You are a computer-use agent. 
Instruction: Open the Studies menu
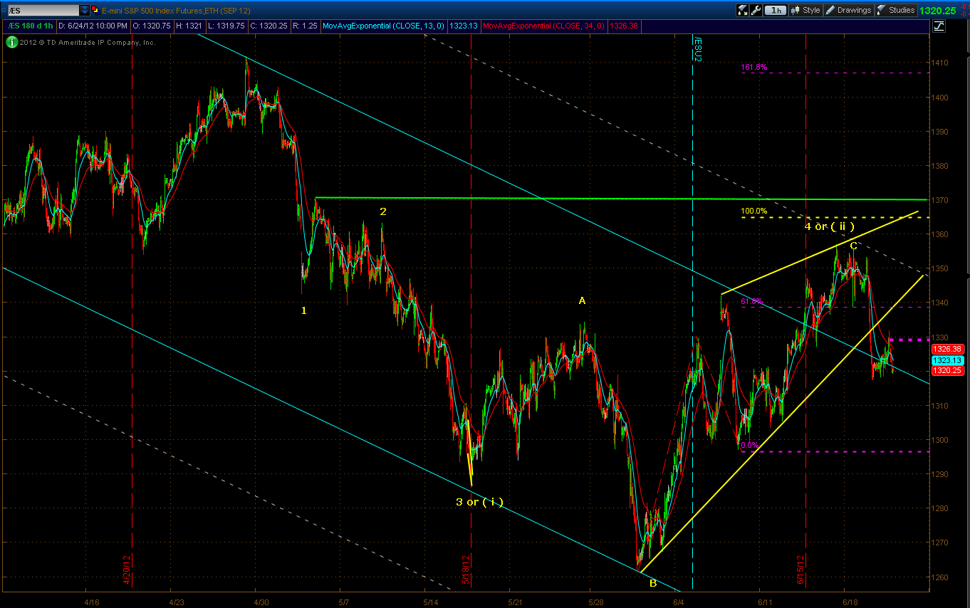[896, 10]
